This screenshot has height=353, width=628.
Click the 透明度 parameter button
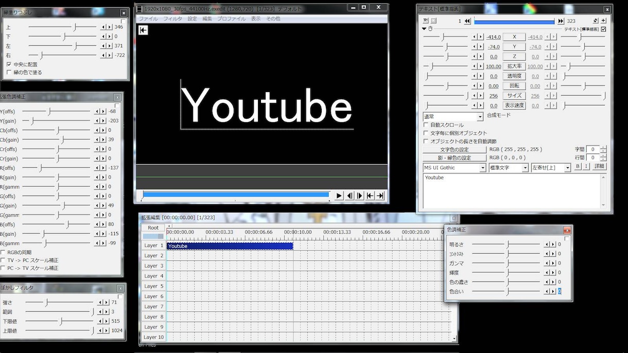tap(514, 76)
